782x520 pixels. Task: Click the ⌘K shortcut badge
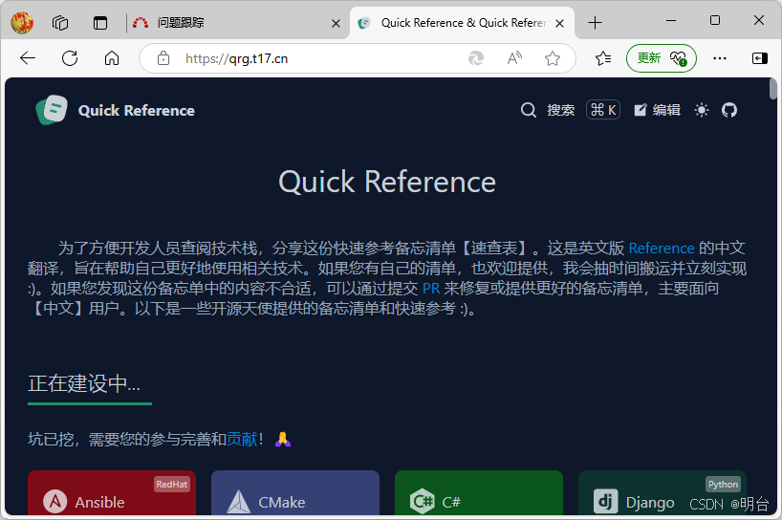[x=603, y=110]
